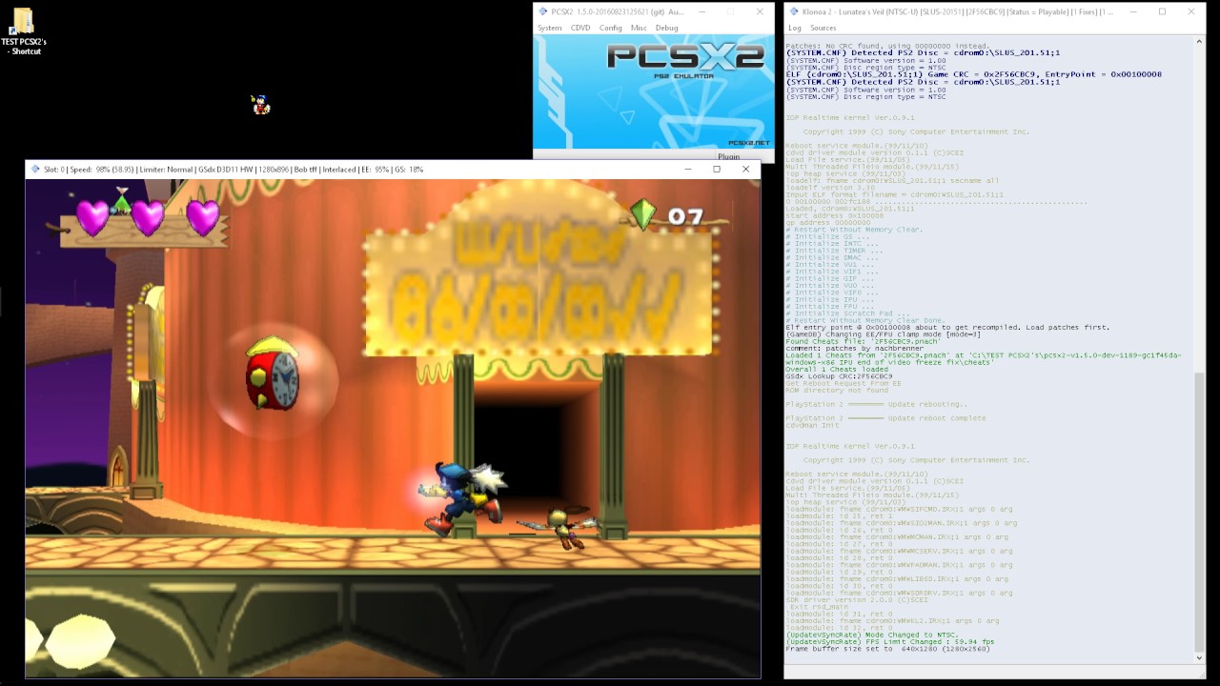This screenshot has height=686, width=1220.
Task: Click the "Get Reboot Request From EE" line
Action: click(843, 383)
